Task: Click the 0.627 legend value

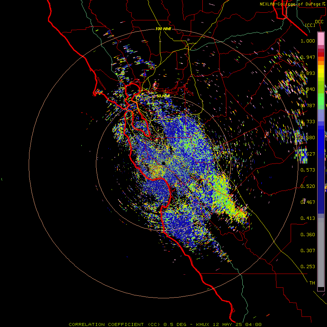Action: 308,154
